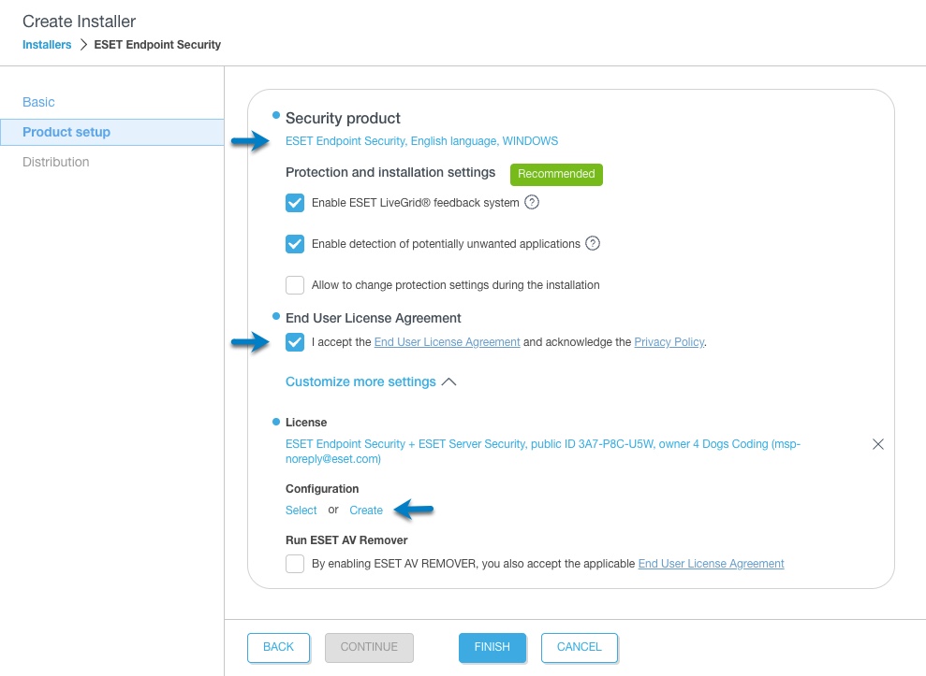Screen dimensions: 926x676
Task: Click the FINISH button
Action: [492, 647]
